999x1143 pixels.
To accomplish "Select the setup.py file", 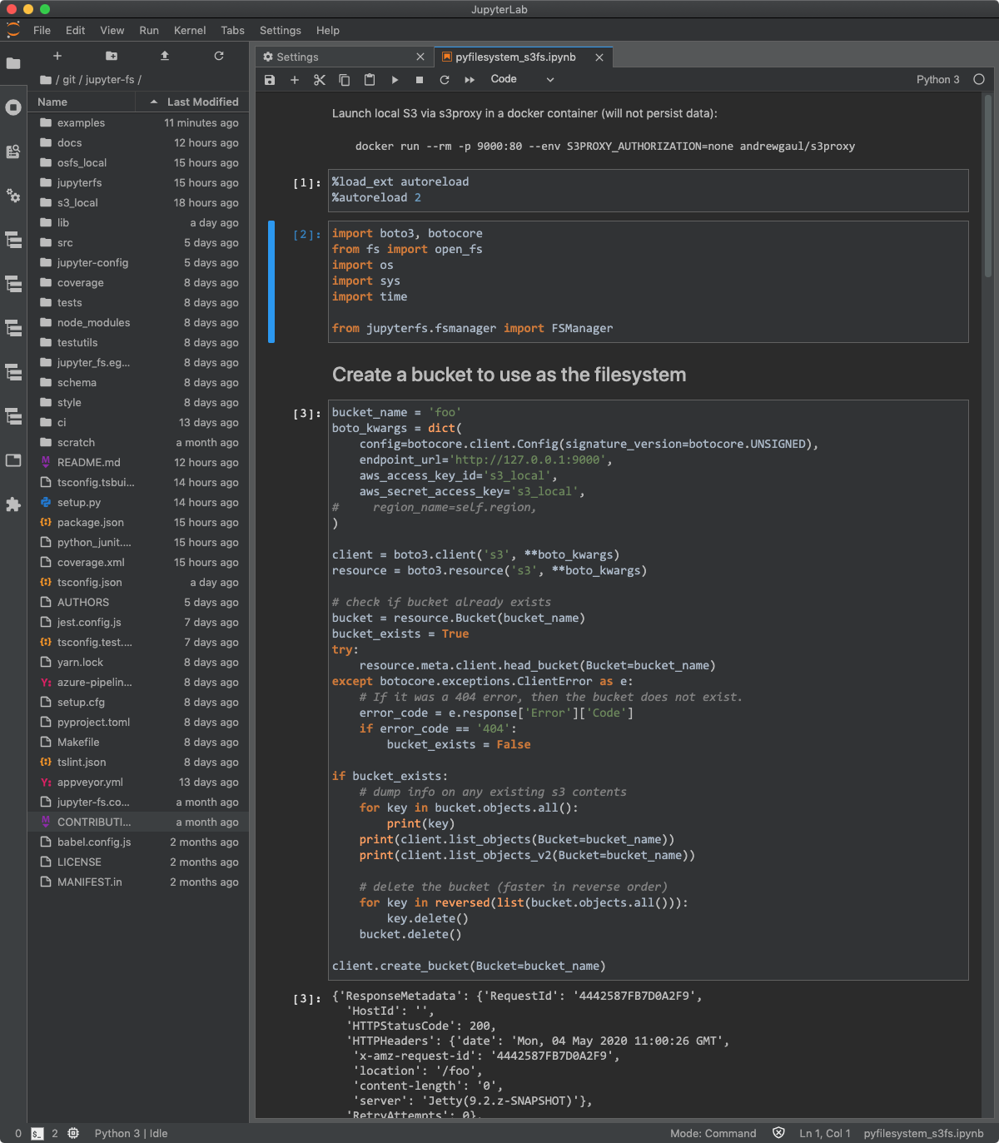I will coord(138,502).
